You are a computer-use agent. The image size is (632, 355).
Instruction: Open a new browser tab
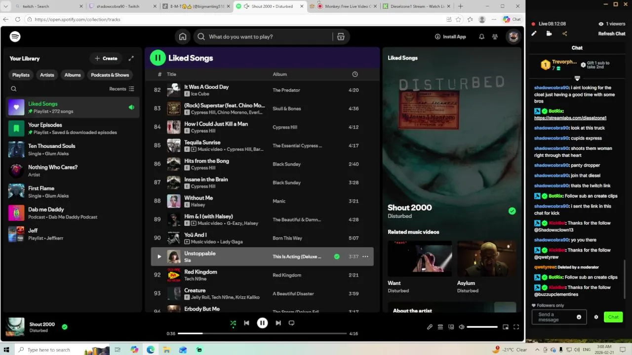click(x=460, y=6)
